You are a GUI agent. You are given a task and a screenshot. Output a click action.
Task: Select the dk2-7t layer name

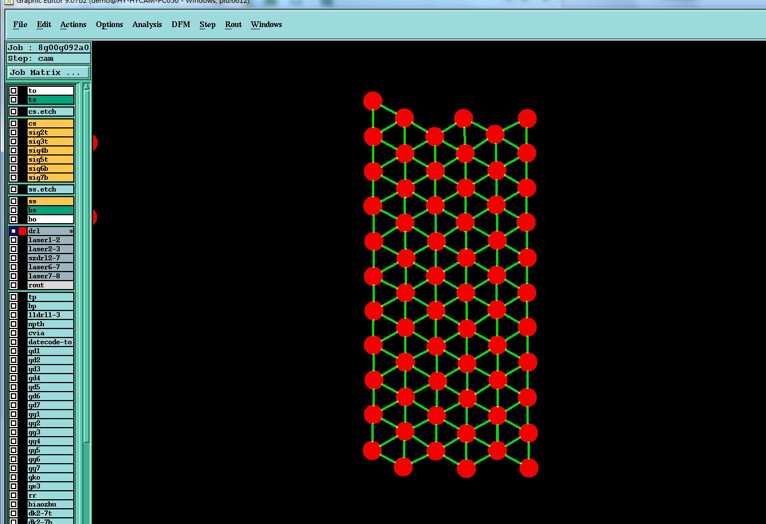[x=51, y=513]
